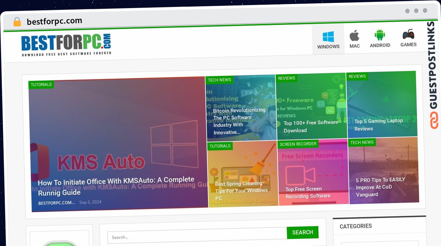
Task: Click the Sep 3, 2024 date
Action: point(90,202)
